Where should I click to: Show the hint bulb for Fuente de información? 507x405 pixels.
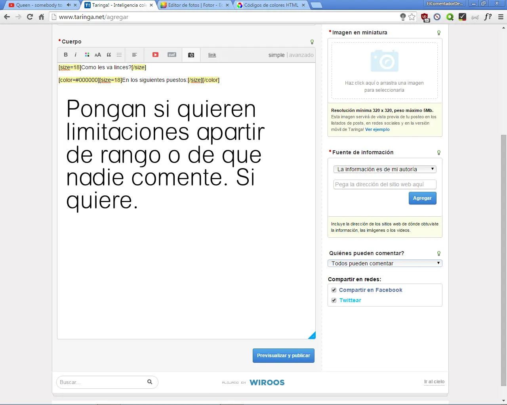point(439,153)
